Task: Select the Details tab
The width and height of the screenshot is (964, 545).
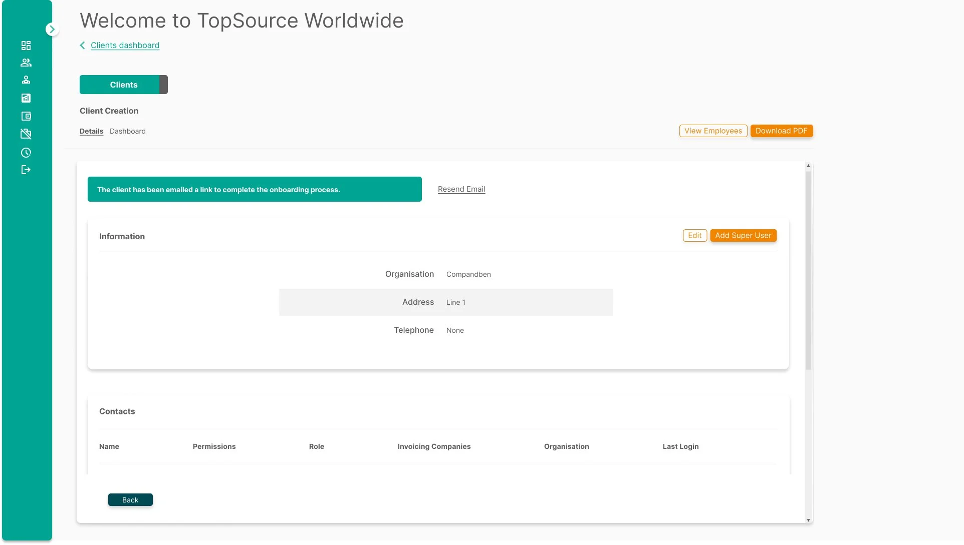Action: click(91, 131)
